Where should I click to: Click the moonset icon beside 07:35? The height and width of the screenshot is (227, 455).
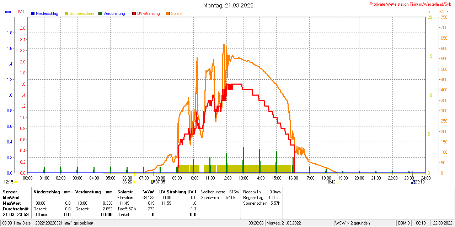pyautogui.click(x=153, y=182)
